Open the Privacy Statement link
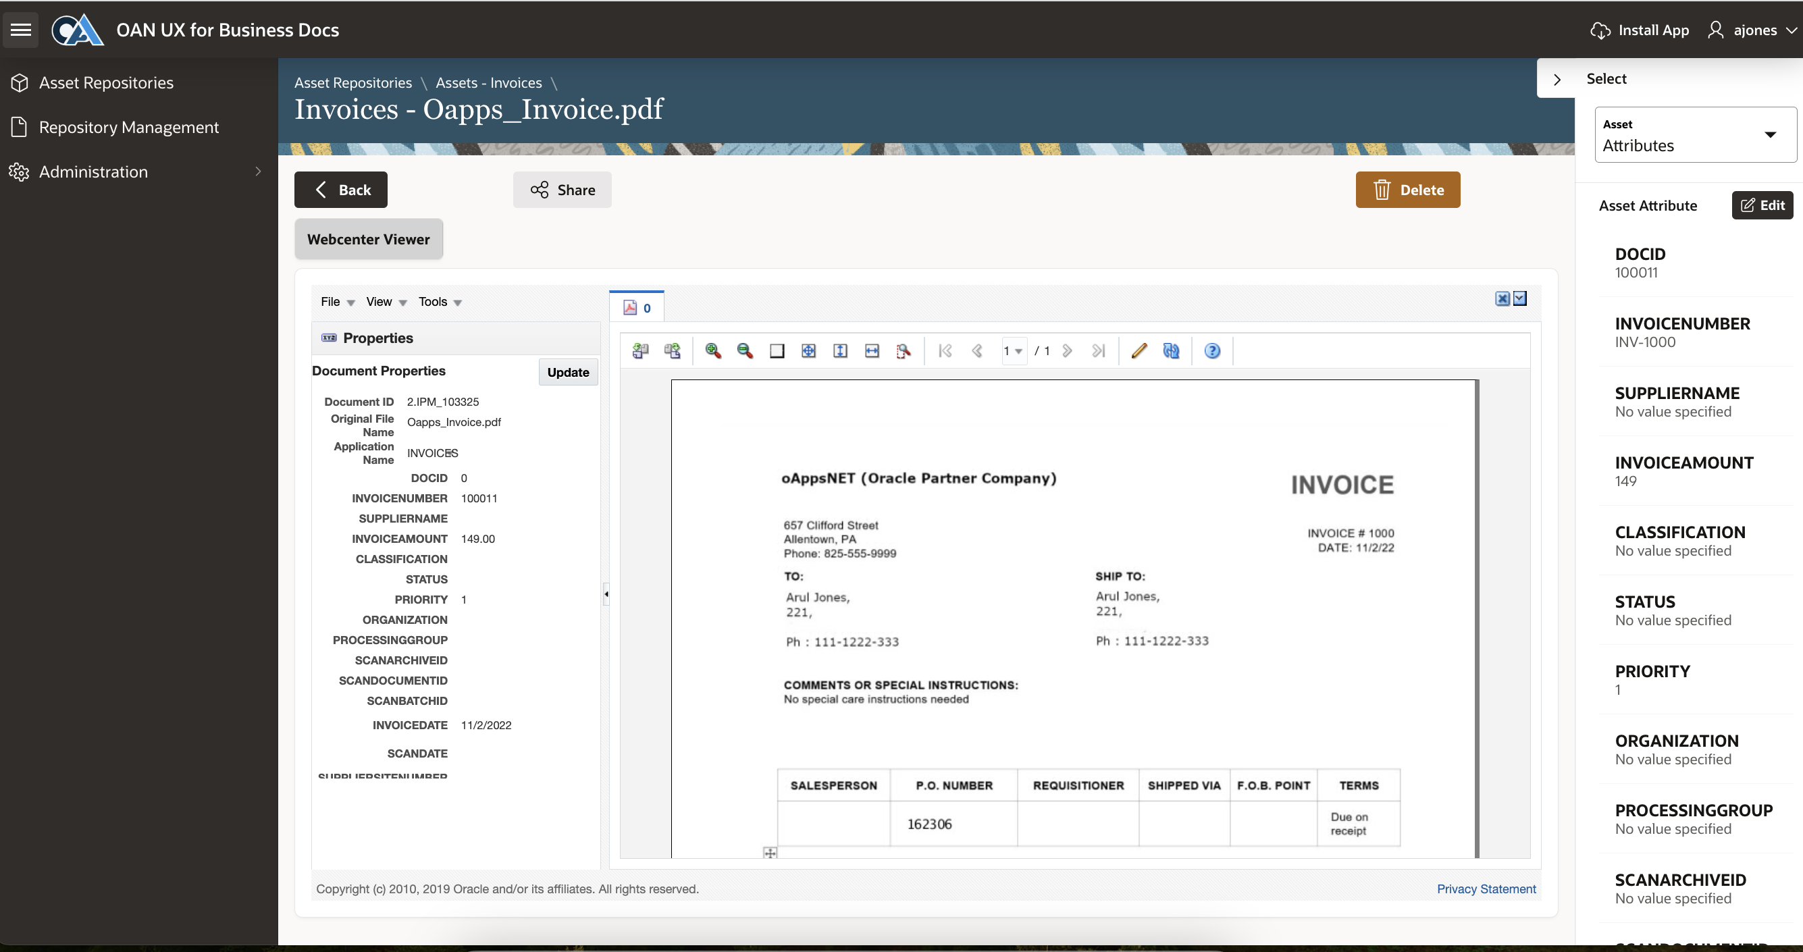The width and height of the screenshot is (1803, 952). pos(1486,889)
